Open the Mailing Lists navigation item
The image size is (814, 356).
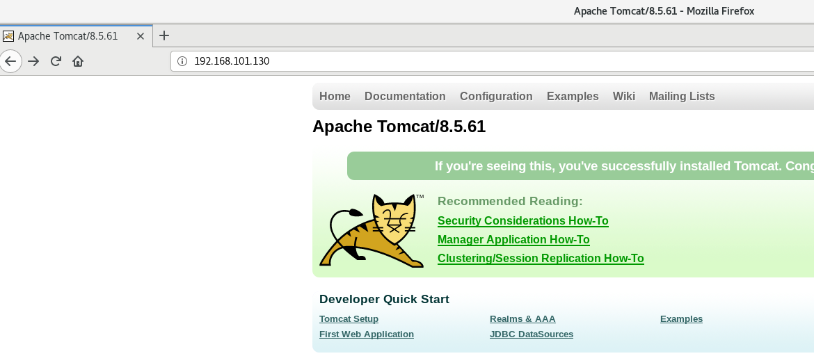(x=682, y=97)
